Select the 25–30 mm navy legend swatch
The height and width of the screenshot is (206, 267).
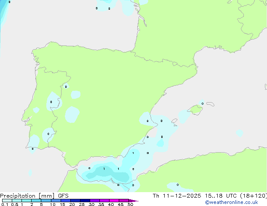[x=85, y=201]
